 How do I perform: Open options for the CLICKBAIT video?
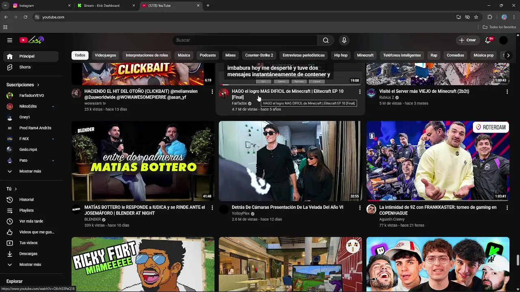coord(212,92)
